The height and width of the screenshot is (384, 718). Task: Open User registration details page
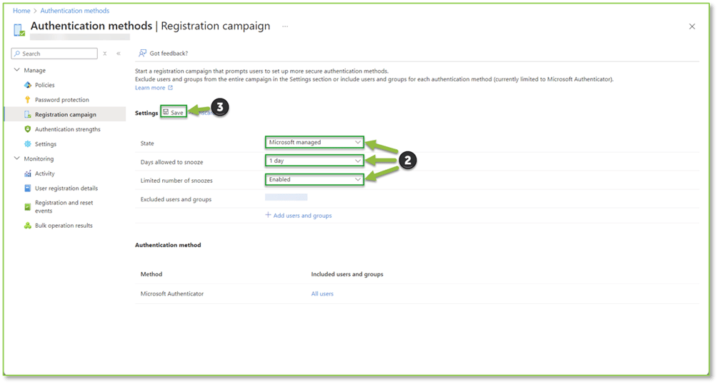pos(66,188)
